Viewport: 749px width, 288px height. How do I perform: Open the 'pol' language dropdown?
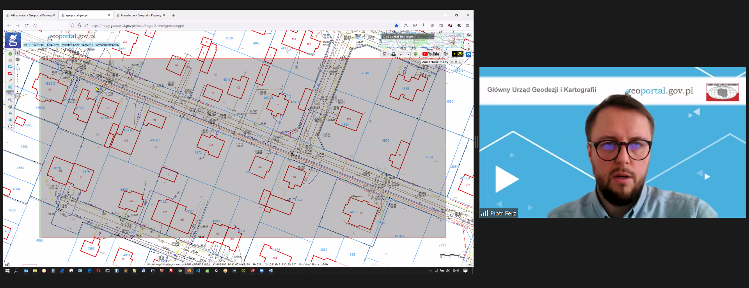pyautogui.click(x=404, y=54)
